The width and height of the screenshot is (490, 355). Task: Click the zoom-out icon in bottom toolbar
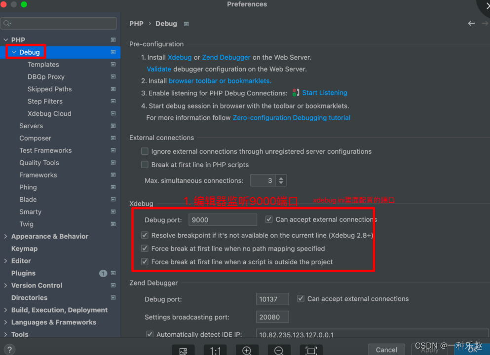(x=279, y=351)
